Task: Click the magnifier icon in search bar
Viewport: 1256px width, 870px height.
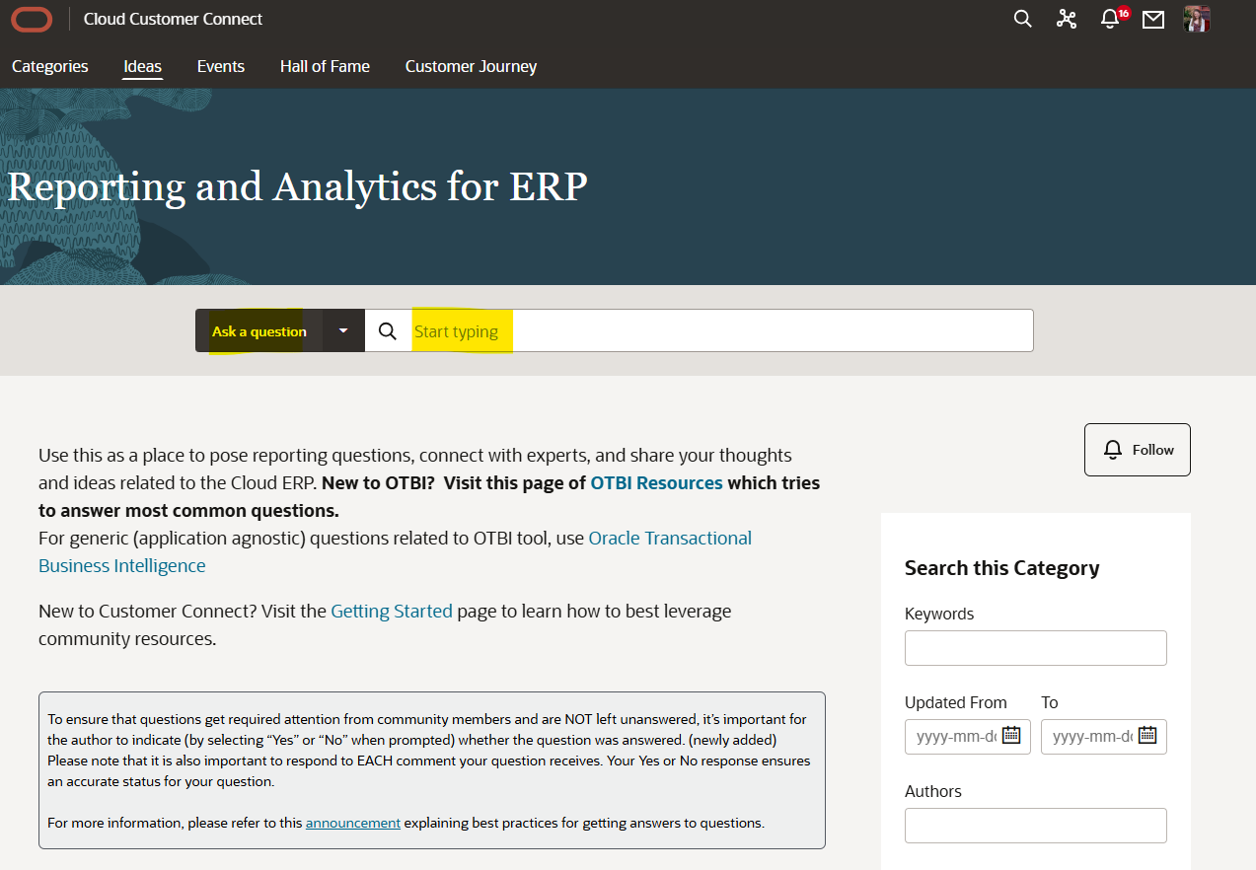Action: (388, 331)
